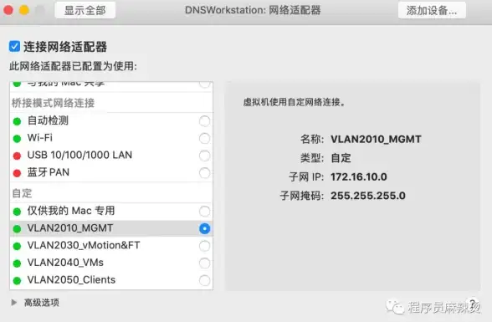The width and height of the screenshot is (492, 322).
Task: Click the green dot next to VLAN2050_Clients
Action: tap(17, 281)
